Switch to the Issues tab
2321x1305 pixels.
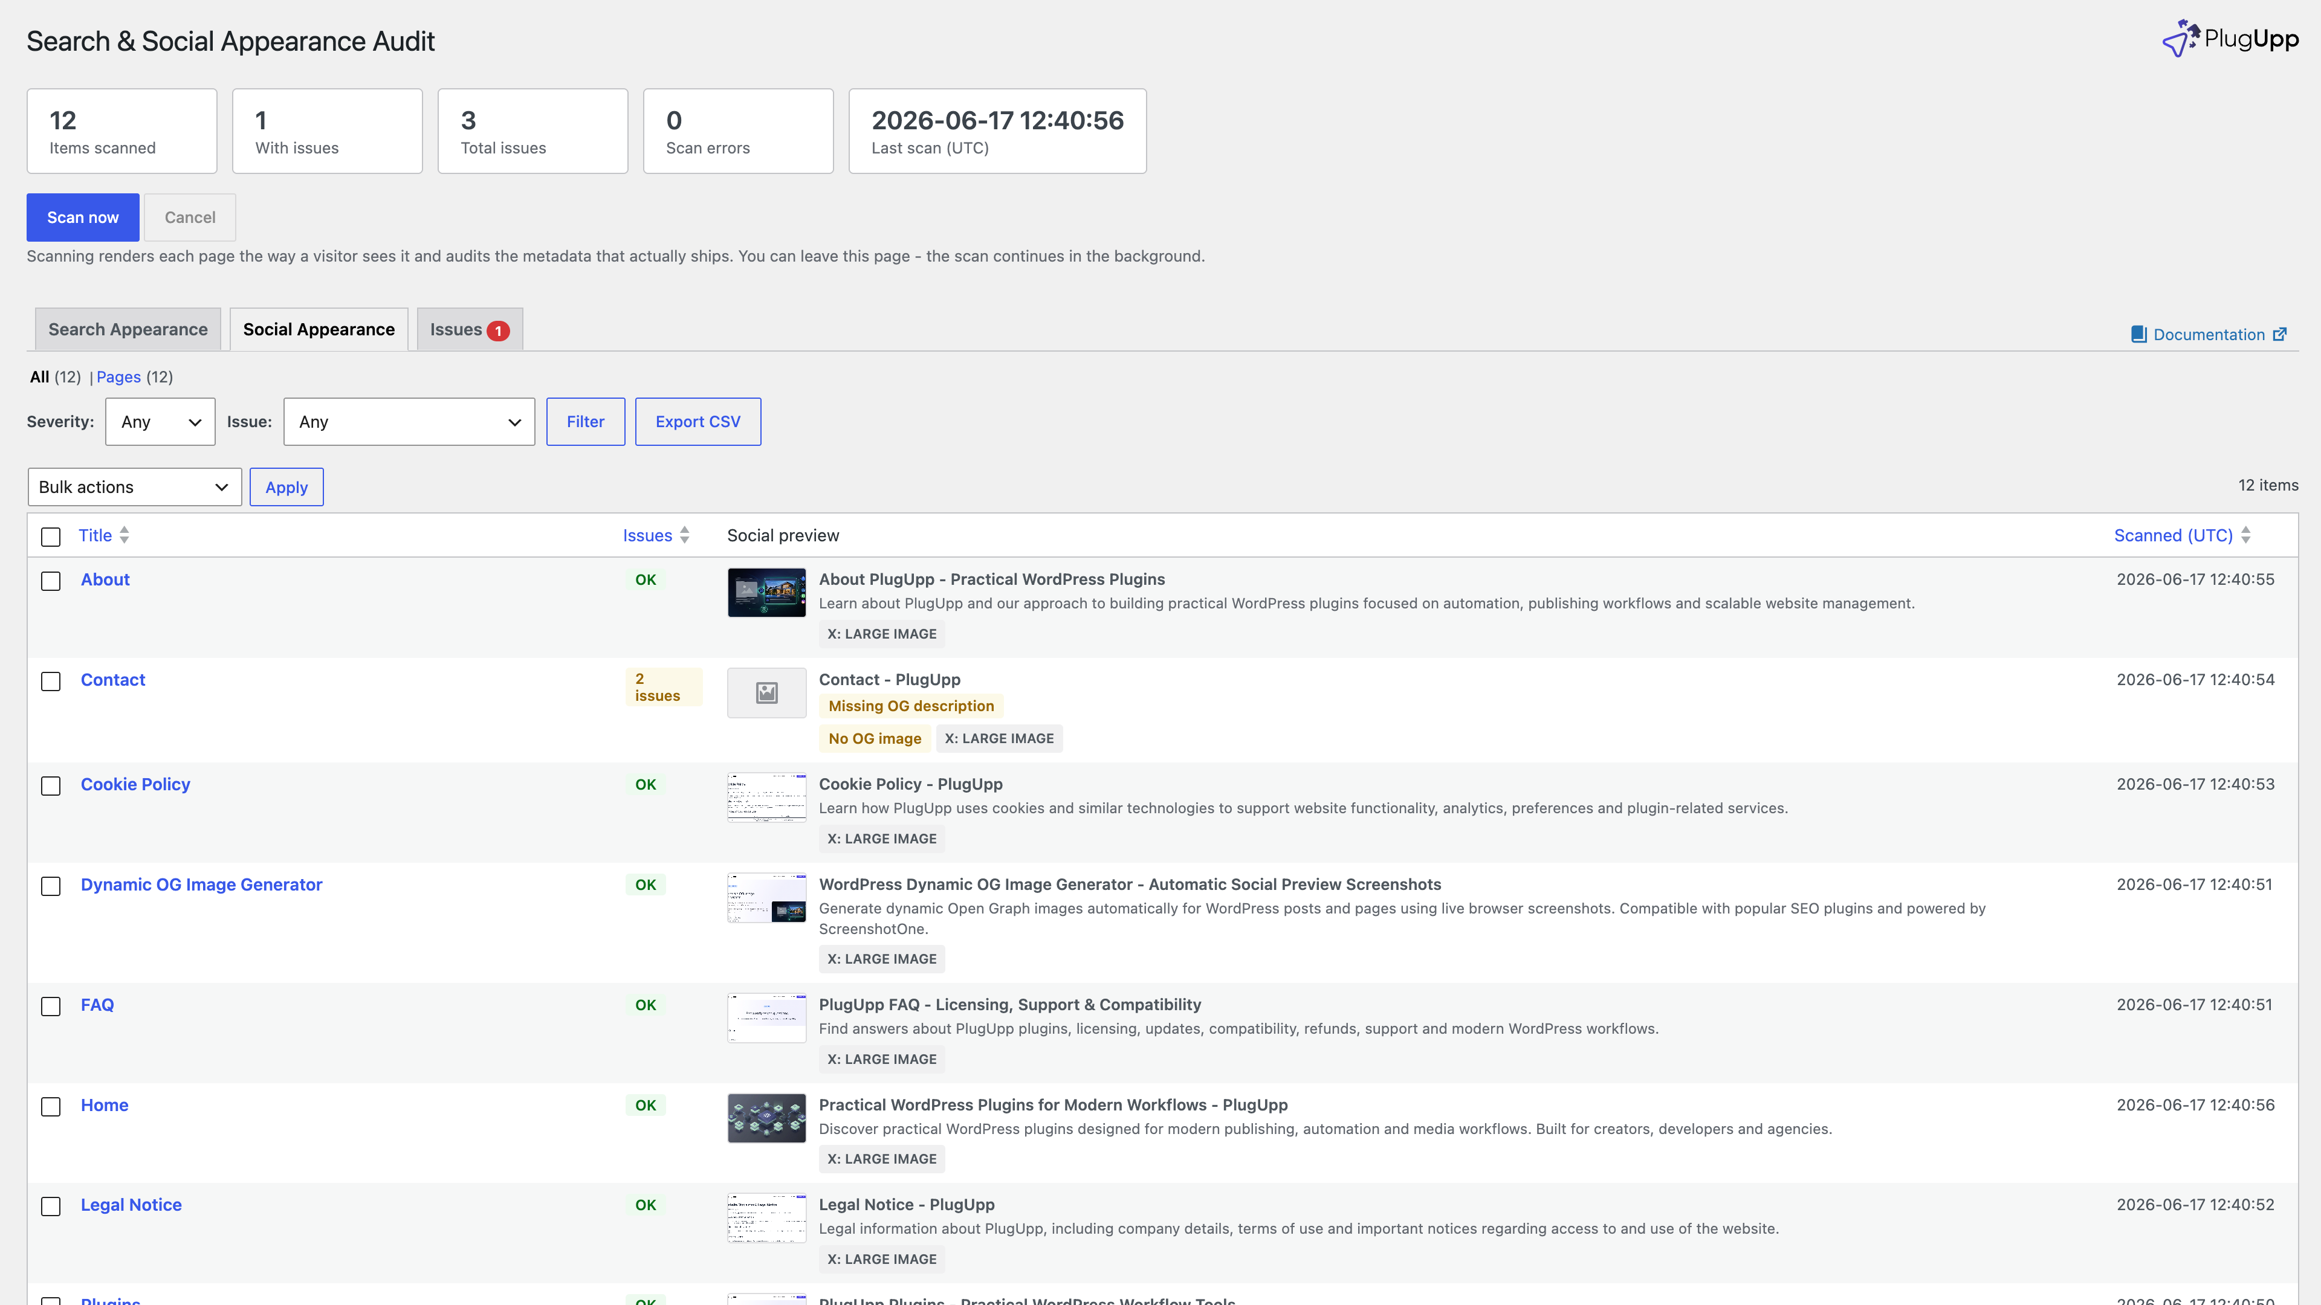470,329
